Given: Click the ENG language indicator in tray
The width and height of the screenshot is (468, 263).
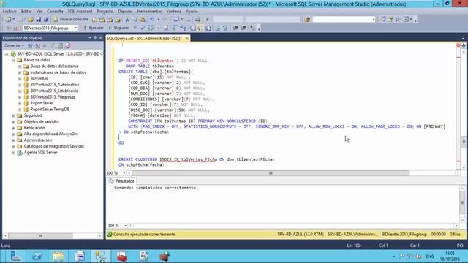Looking at the screenshot, I should (x=430, y=256).
